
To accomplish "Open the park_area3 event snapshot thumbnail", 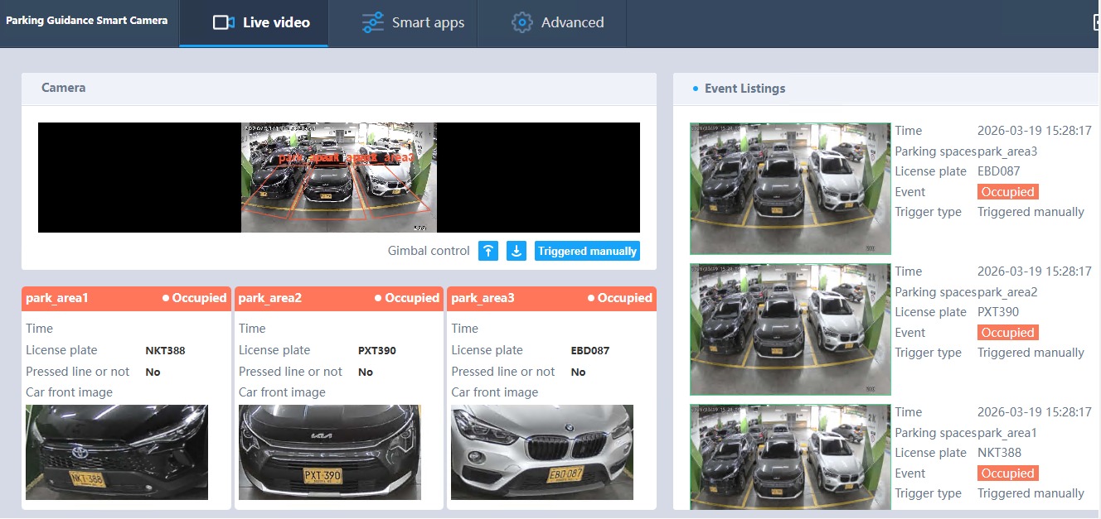I will point(790,189).
